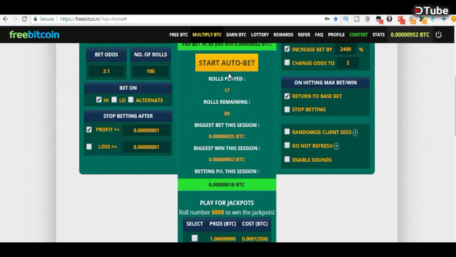456x257 pixels.
Task: Click the browser address bar URL
Action: (x=93, y=19)
